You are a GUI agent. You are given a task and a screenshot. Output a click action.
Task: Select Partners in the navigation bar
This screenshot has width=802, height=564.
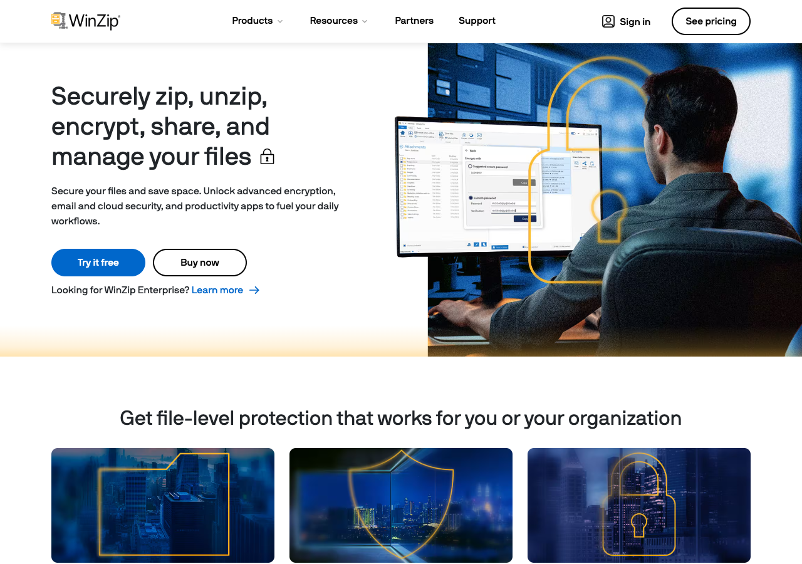414,21
